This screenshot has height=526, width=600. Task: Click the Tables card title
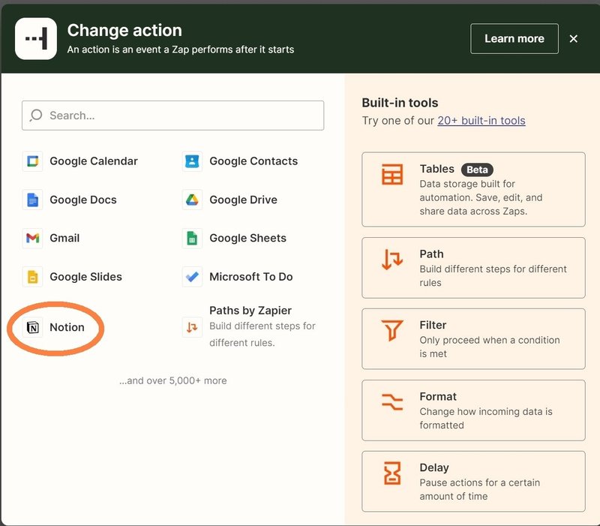click(437, 169)
